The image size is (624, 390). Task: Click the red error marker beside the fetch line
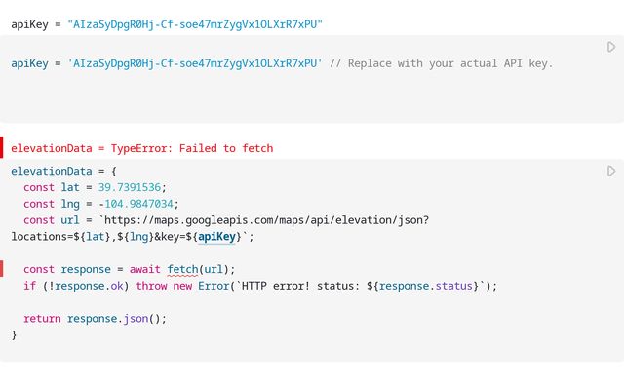[x=2, y=269]
